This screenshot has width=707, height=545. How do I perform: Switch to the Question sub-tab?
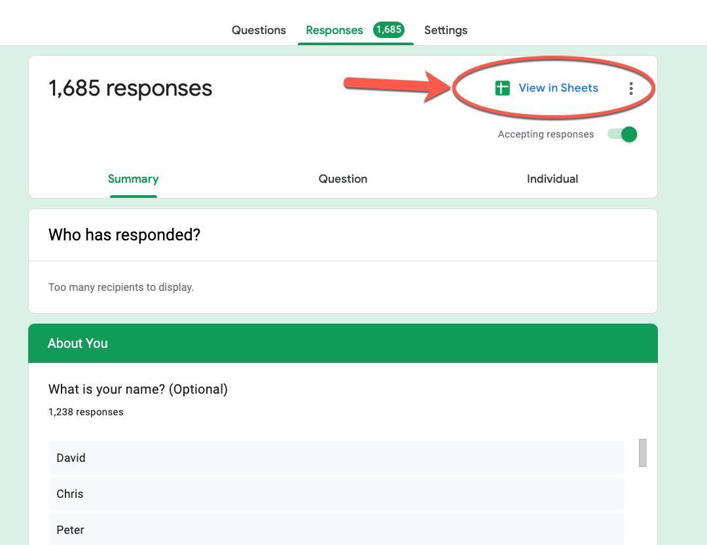coord(343,179)
